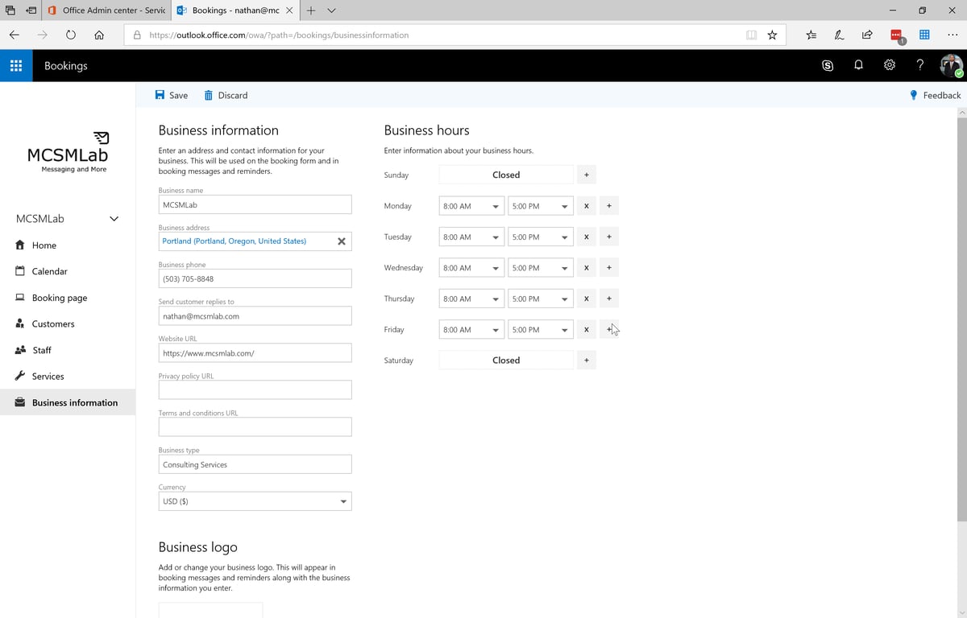Clear the Business address with the X
Viewport: 967px width, 618px height.
pos(341,241)
